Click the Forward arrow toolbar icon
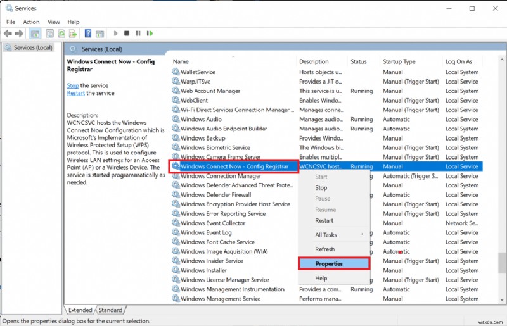507x326 pixels. (x=19, y=34)
